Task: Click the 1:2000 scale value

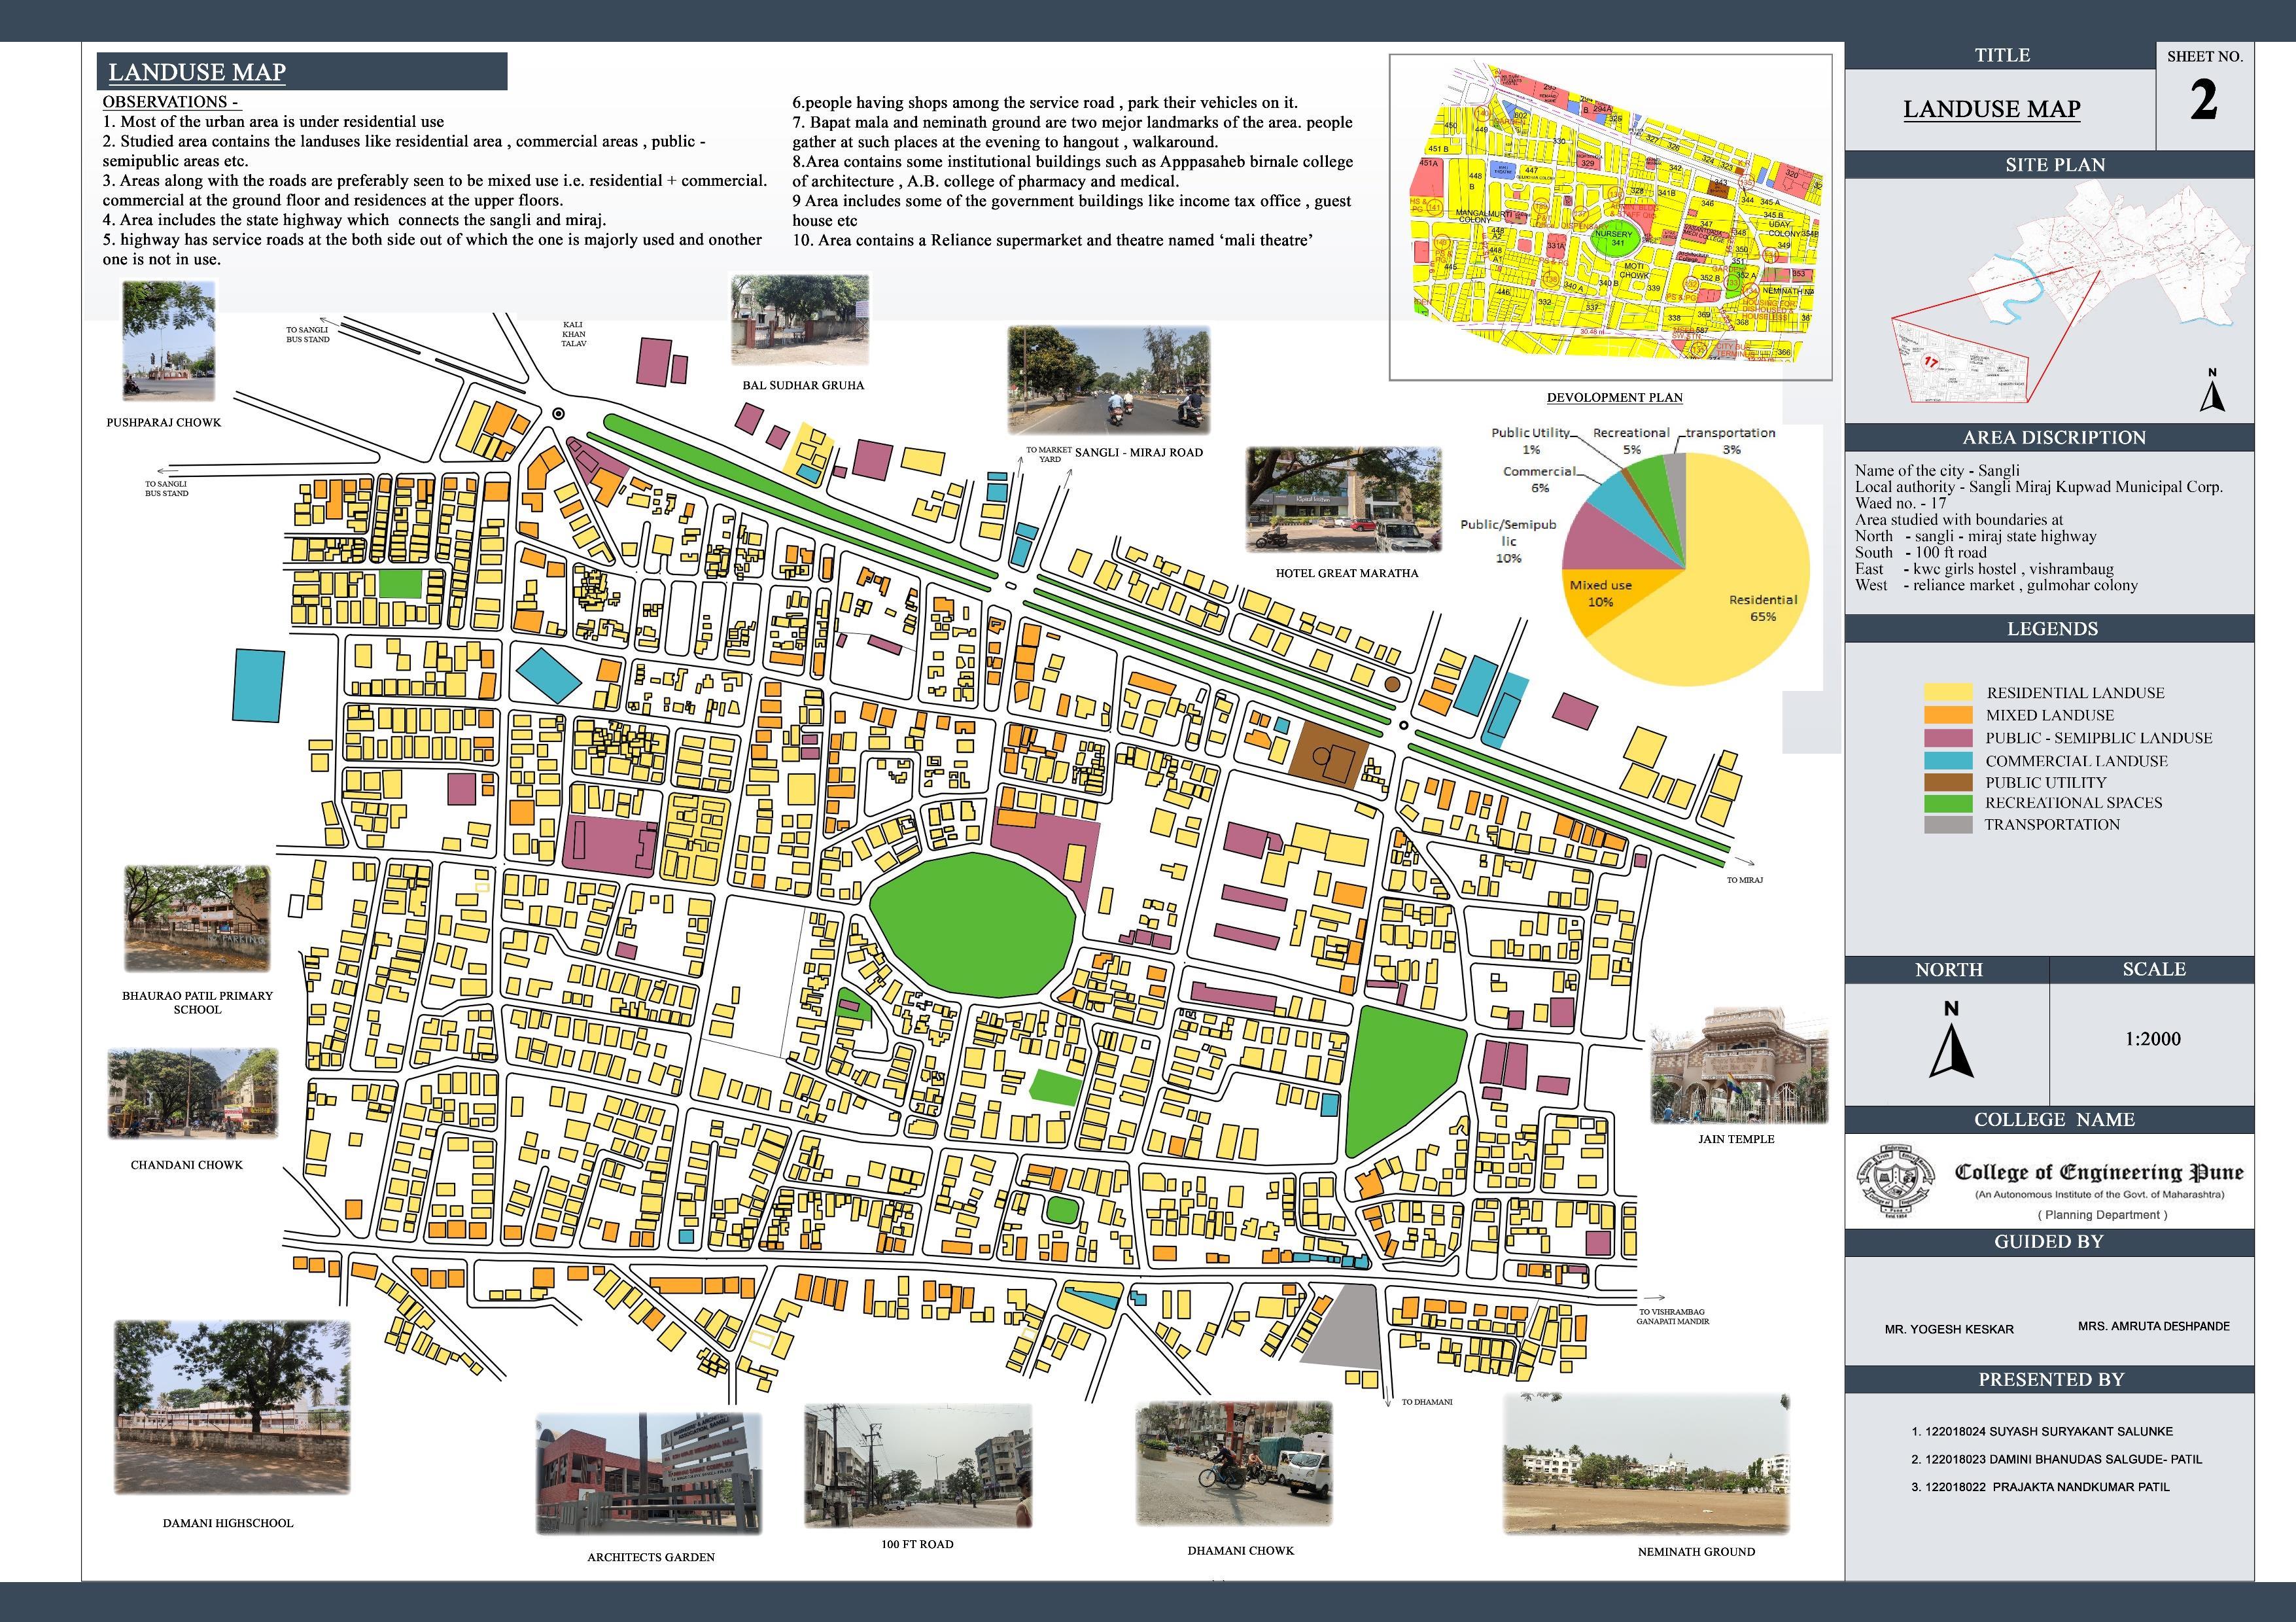Action: click(2152, 1039)
